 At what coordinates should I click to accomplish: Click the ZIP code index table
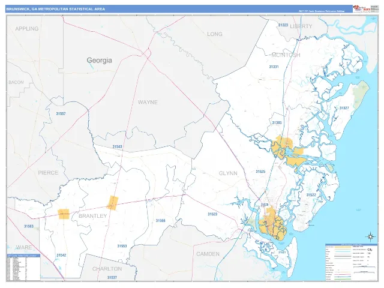23,267
